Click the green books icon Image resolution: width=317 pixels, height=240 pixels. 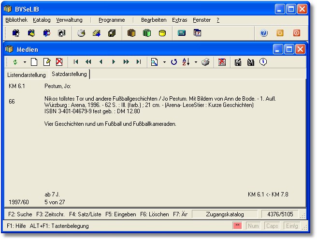coord(147,33)
